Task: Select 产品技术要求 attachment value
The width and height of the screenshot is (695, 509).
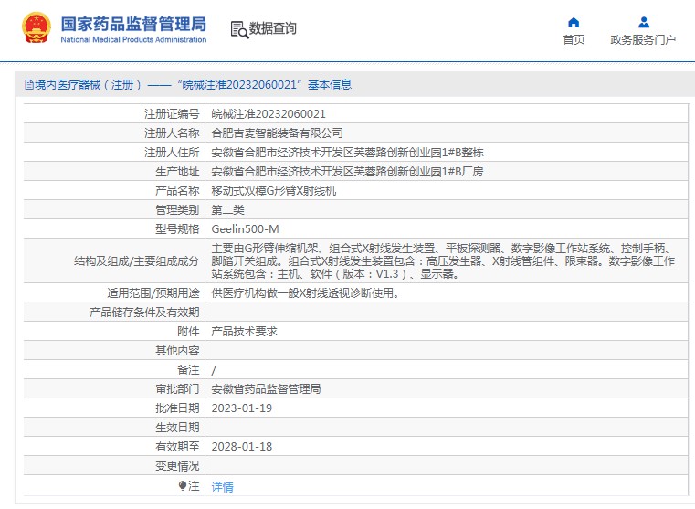Action: (244, 331)
